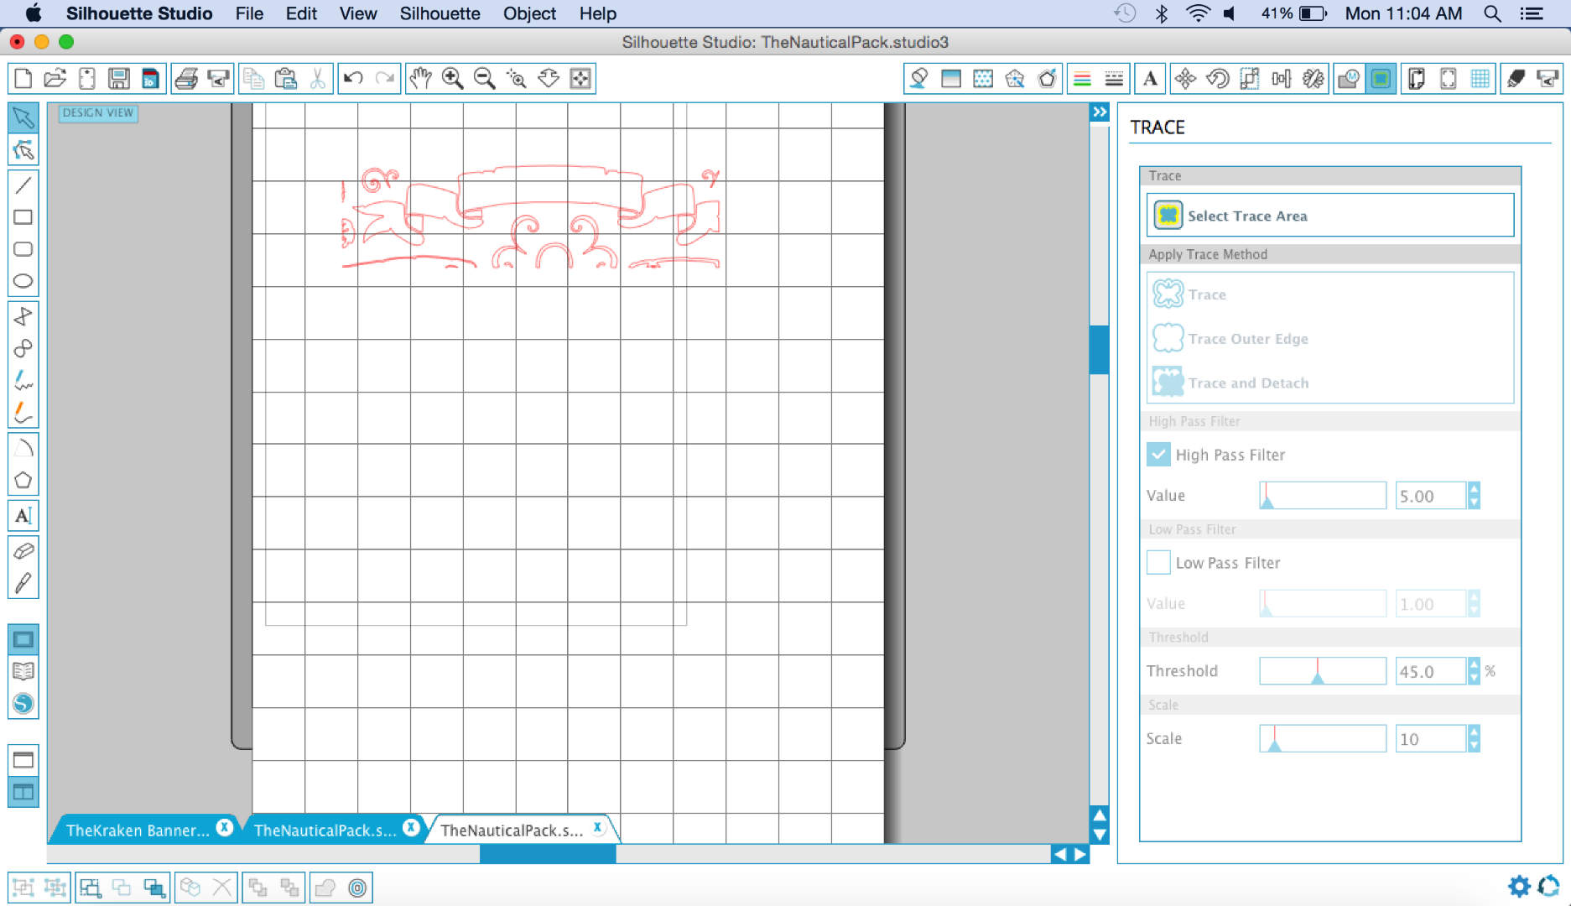The image size is (1571, 906).
Task: Click the Print icon
Action: point(186,79)
